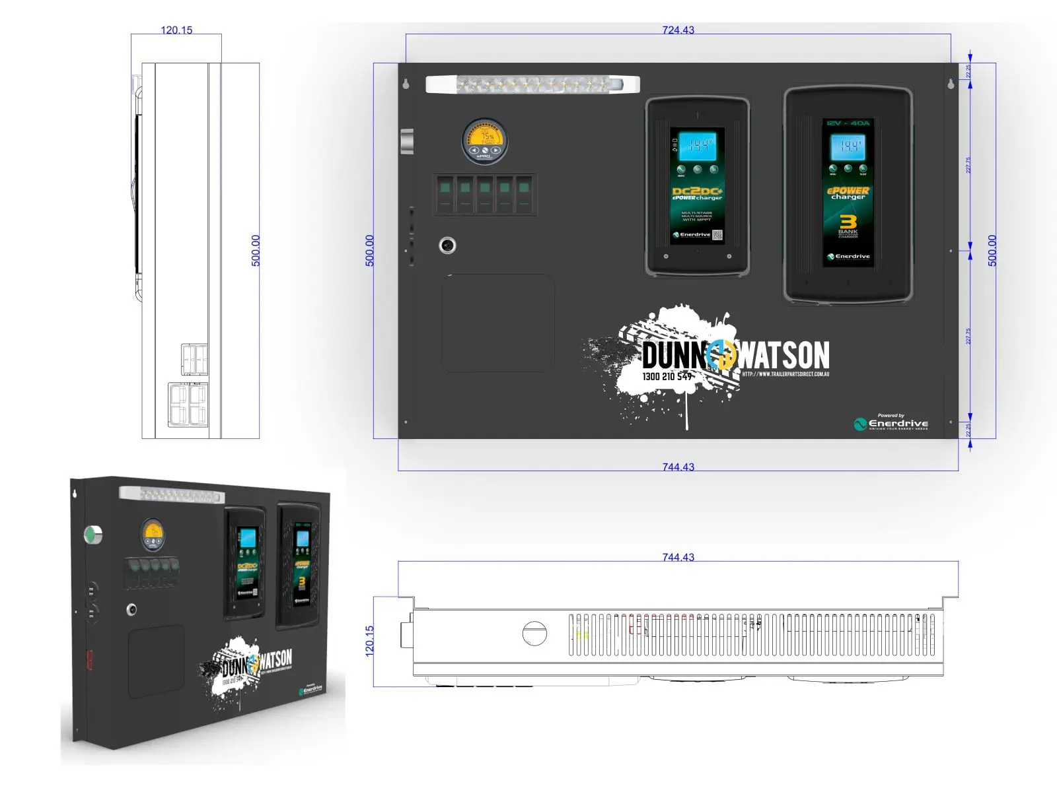The image size is (1057, 792).
Task: Select the "DC2DC" label on the front view charger
Action: [x=698, y=191]
